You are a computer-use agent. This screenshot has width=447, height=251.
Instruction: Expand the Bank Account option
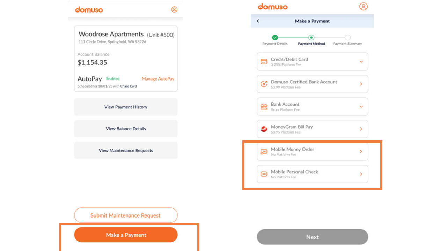pyautogui.click(x=361, y=106)
